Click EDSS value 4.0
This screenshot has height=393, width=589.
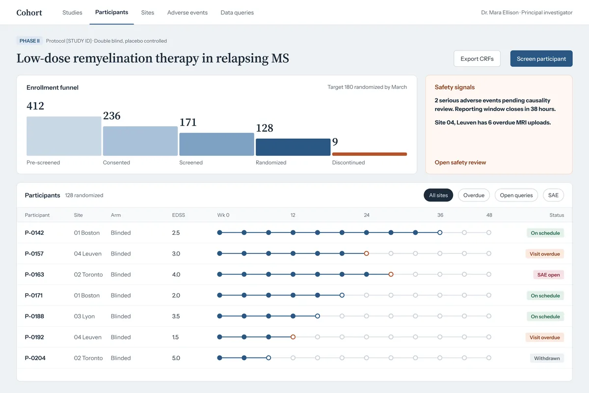176,275
